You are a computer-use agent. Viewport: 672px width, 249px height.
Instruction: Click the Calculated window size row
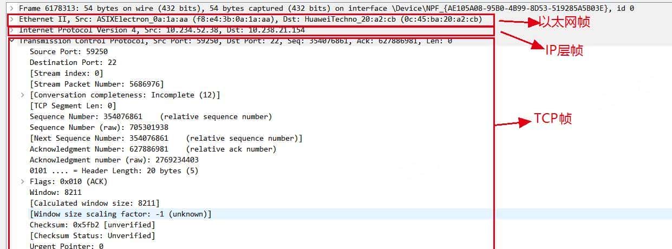(x=94, y=204)
